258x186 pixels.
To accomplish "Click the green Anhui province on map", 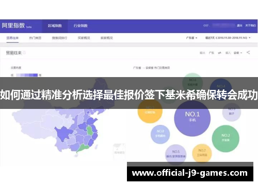I will (90, 131).
